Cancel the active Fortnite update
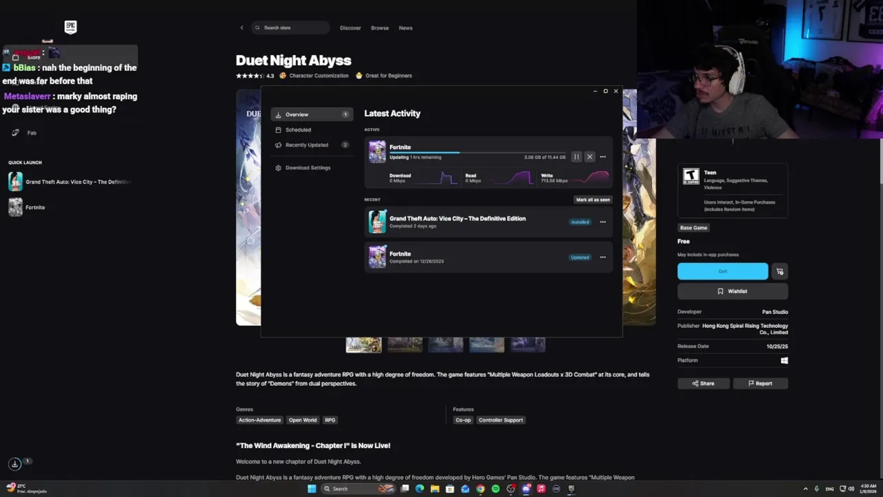Screen dimensions: 883x497 [590, 157]
